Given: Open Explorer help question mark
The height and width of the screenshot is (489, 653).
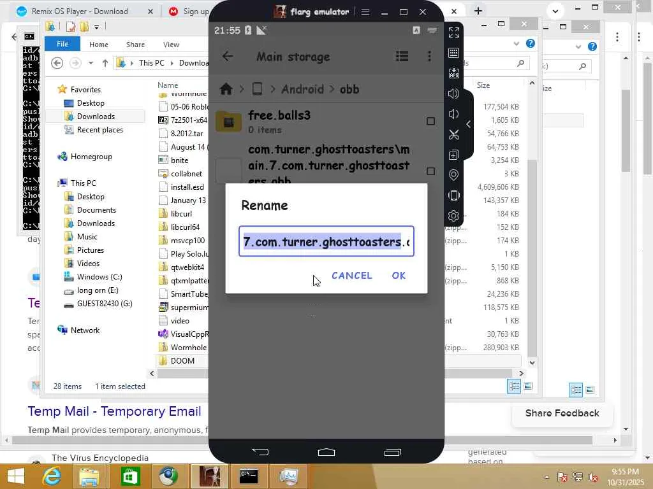Looking at the screenshot, I should coord(530,44).
